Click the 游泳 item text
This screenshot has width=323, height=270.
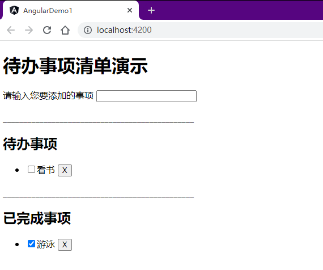(46, 244)
